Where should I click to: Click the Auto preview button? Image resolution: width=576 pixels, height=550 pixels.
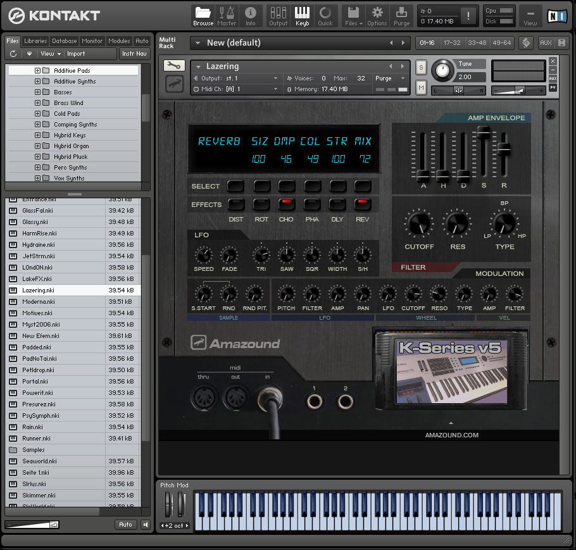pyautogui.click(x=125, y=524)
